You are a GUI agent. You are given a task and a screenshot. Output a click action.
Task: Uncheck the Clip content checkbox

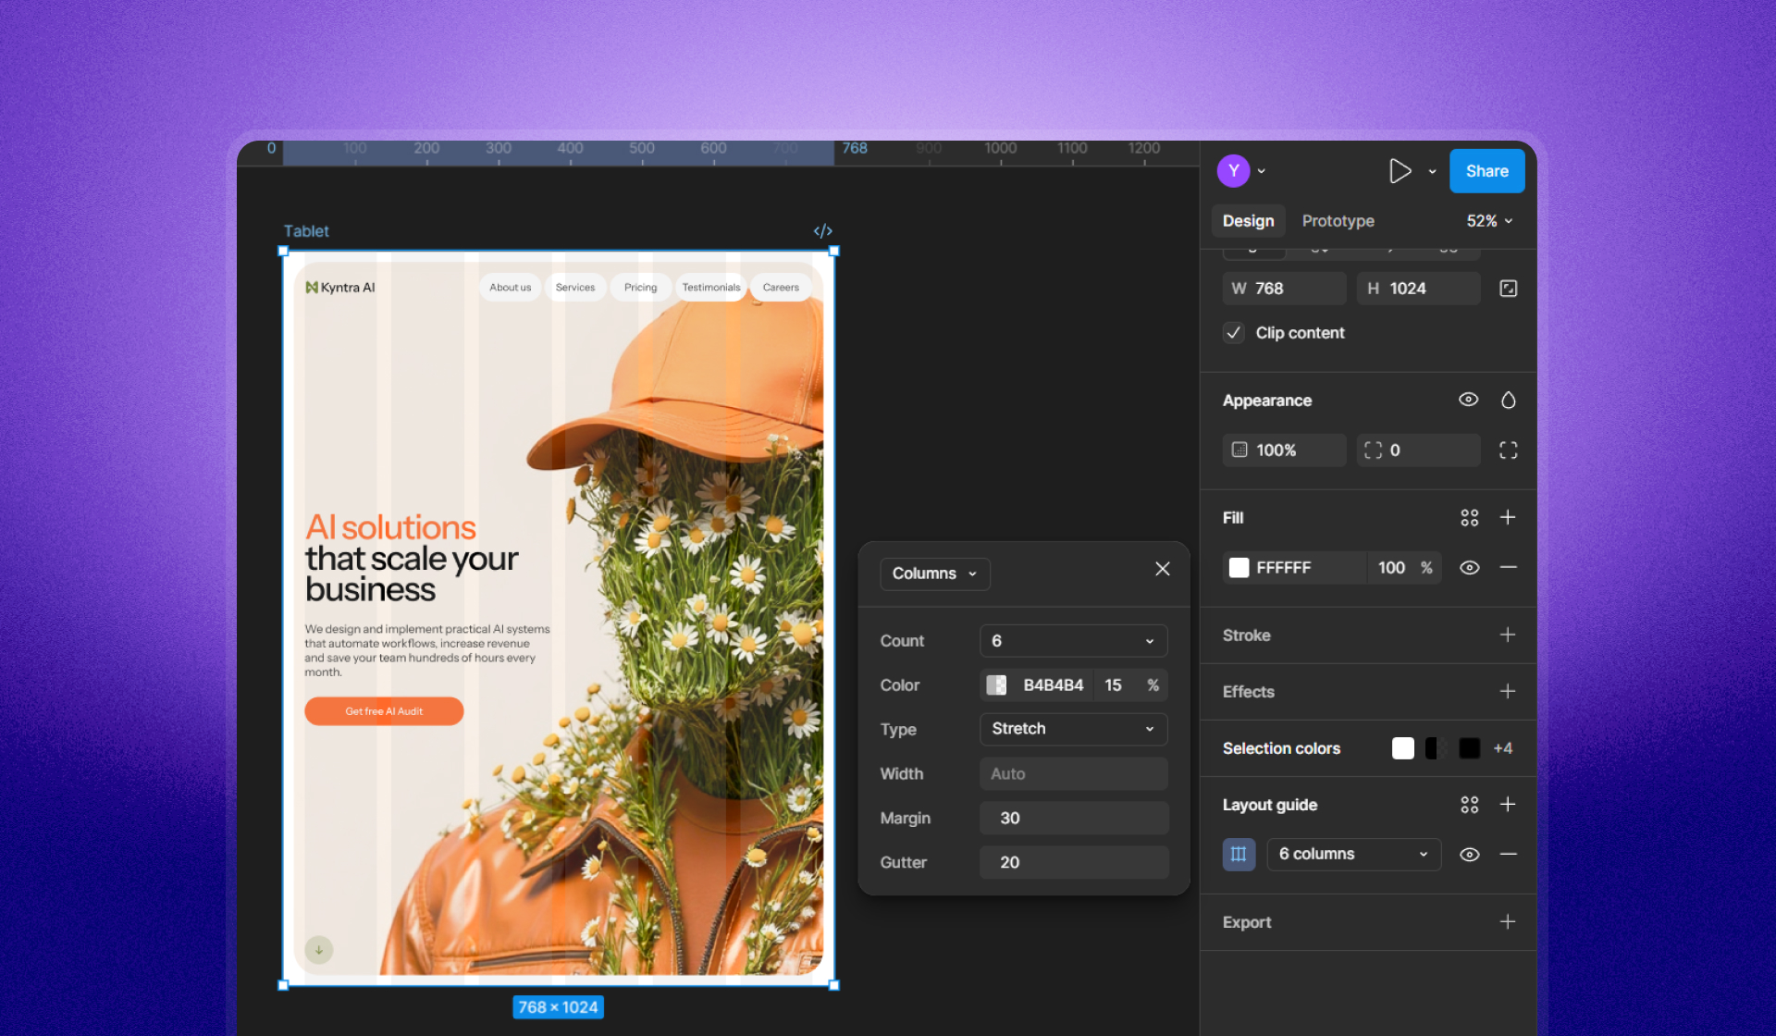coord(1234,333)
